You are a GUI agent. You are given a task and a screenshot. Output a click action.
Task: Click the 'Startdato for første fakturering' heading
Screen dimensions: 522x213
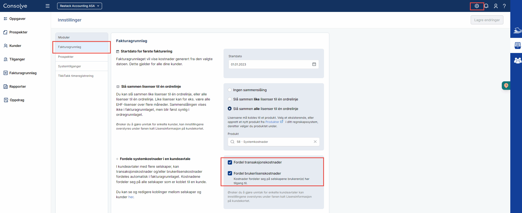[146, 51]
